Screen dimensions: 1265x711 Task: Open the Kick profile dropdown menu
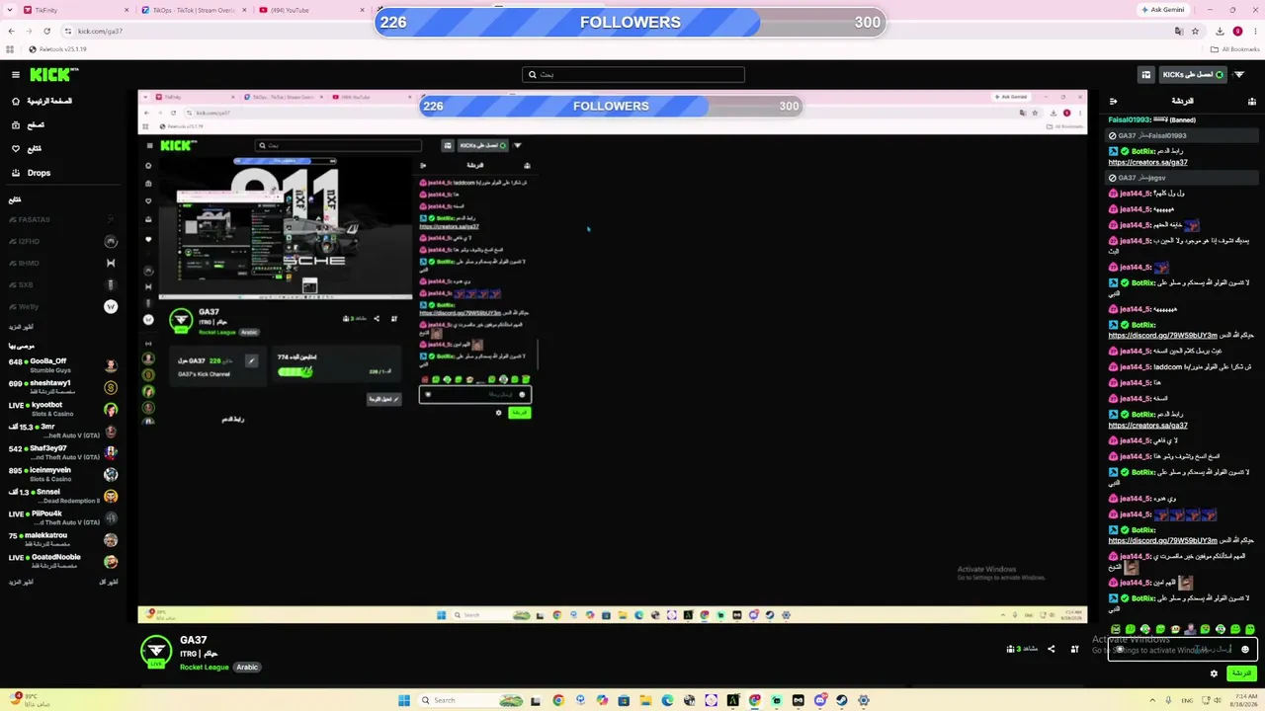1239,75
